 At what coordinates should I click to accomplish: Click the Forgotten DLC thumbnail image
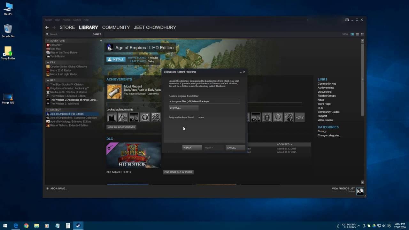pos(134,155)
